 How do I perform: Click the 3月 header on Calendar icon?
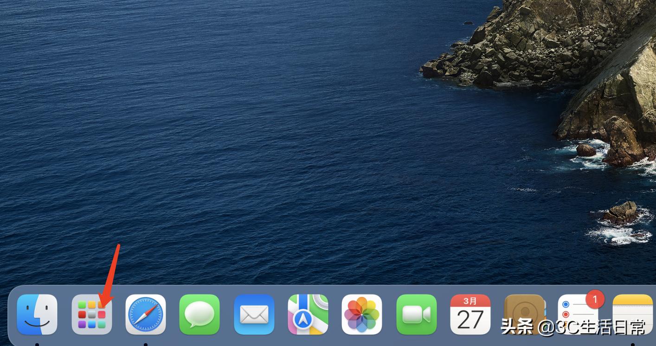470,301
